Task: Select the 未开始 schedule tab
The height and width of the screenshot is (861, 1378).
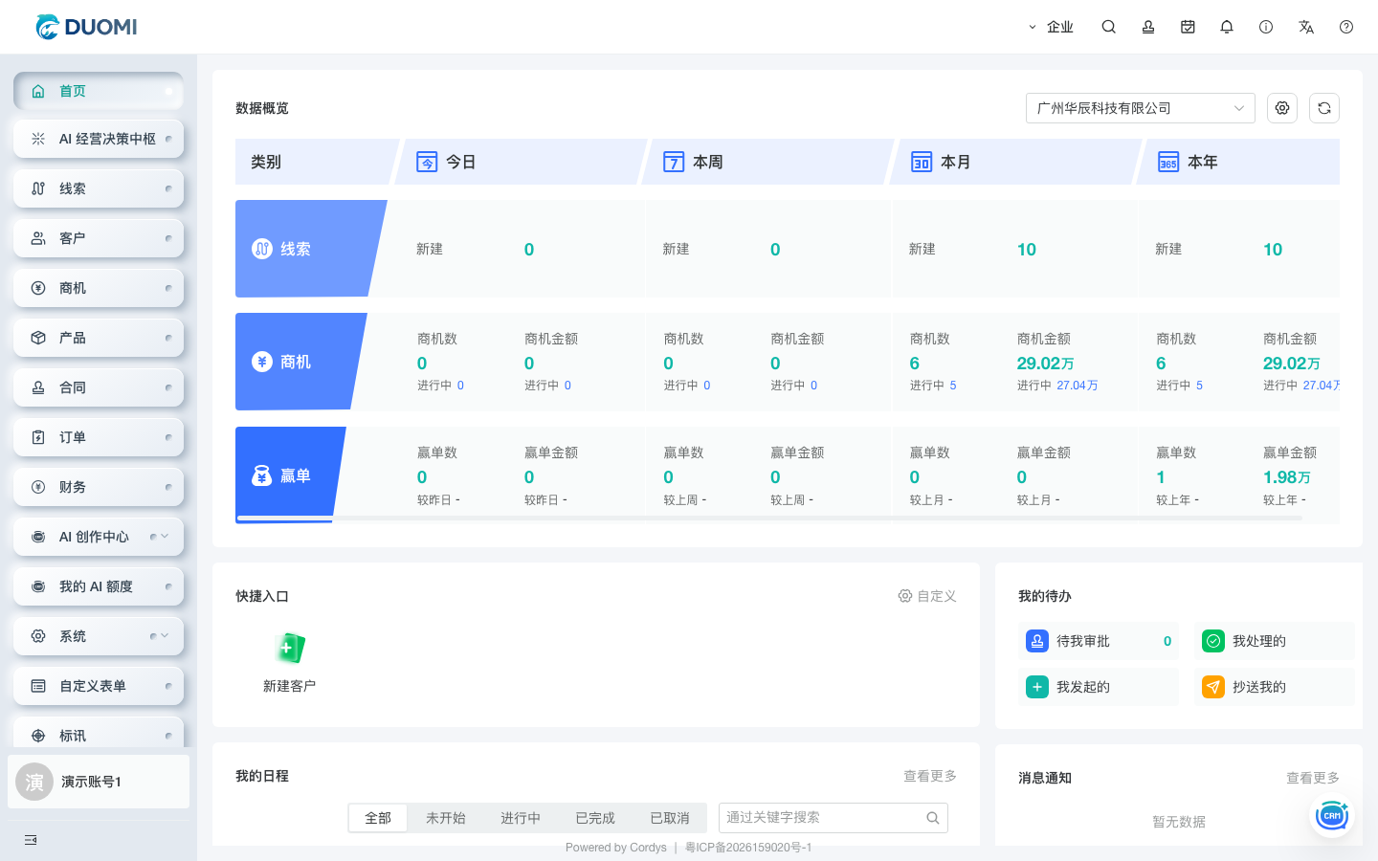Action: [x=446, y=818]
